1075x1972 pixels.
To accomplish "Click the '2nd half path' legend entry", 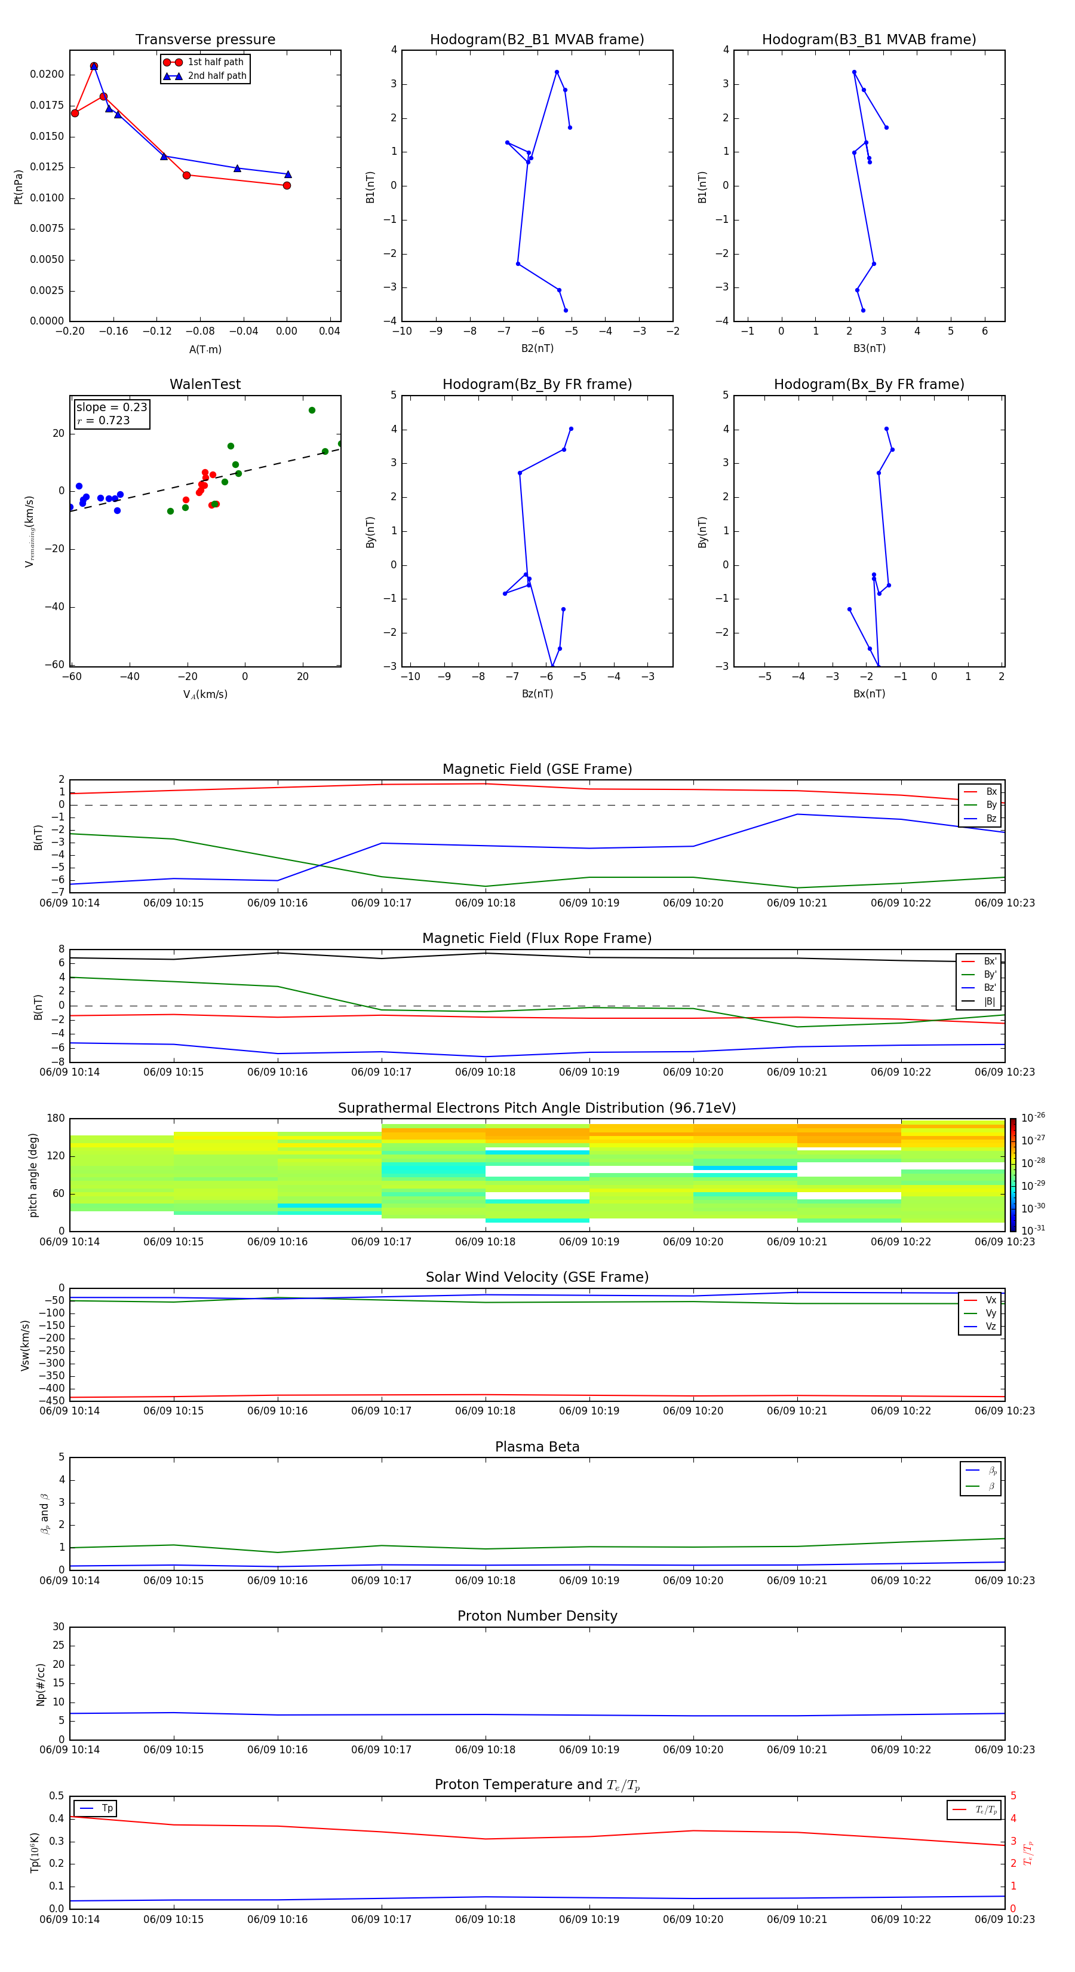I will pyautogui.click(x=205, y=76).
